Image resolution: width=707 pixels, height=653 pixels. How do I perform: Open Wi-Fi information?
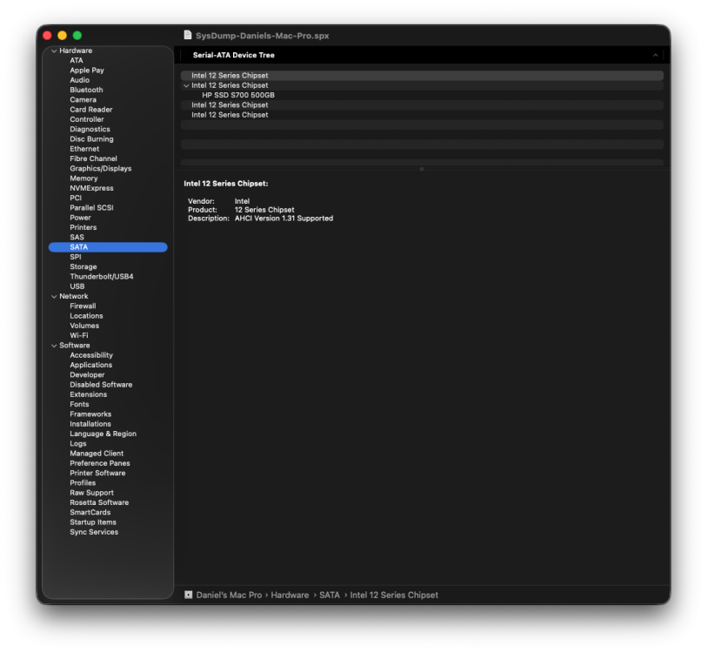pyautogui.click(x=79, y=336)
